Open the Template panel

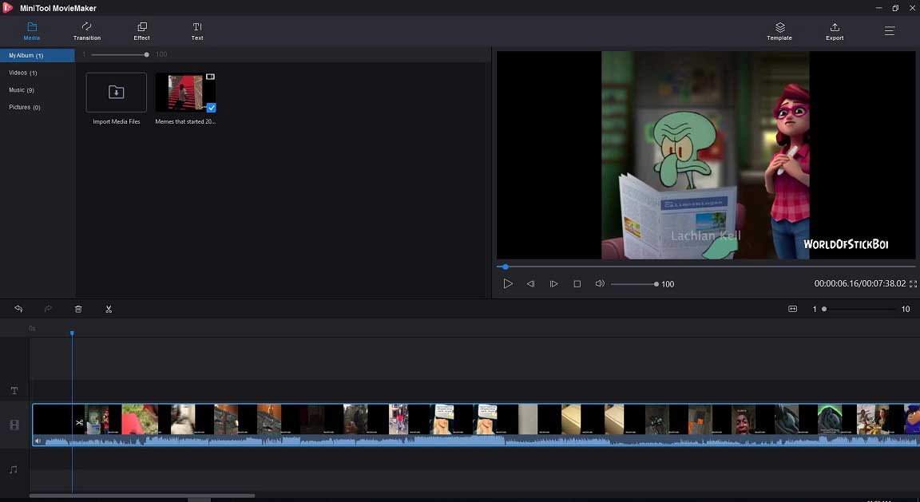tap(779, 32)
